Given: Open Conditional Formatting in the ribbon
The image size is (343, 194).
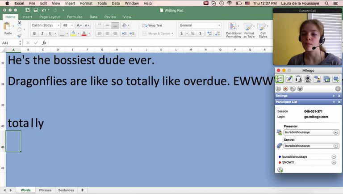Looking at the screenshot, I should click(233, 30).
